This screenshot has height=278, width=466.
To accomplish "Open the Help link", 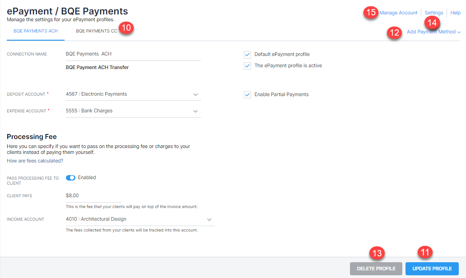I will pos(455,13).
